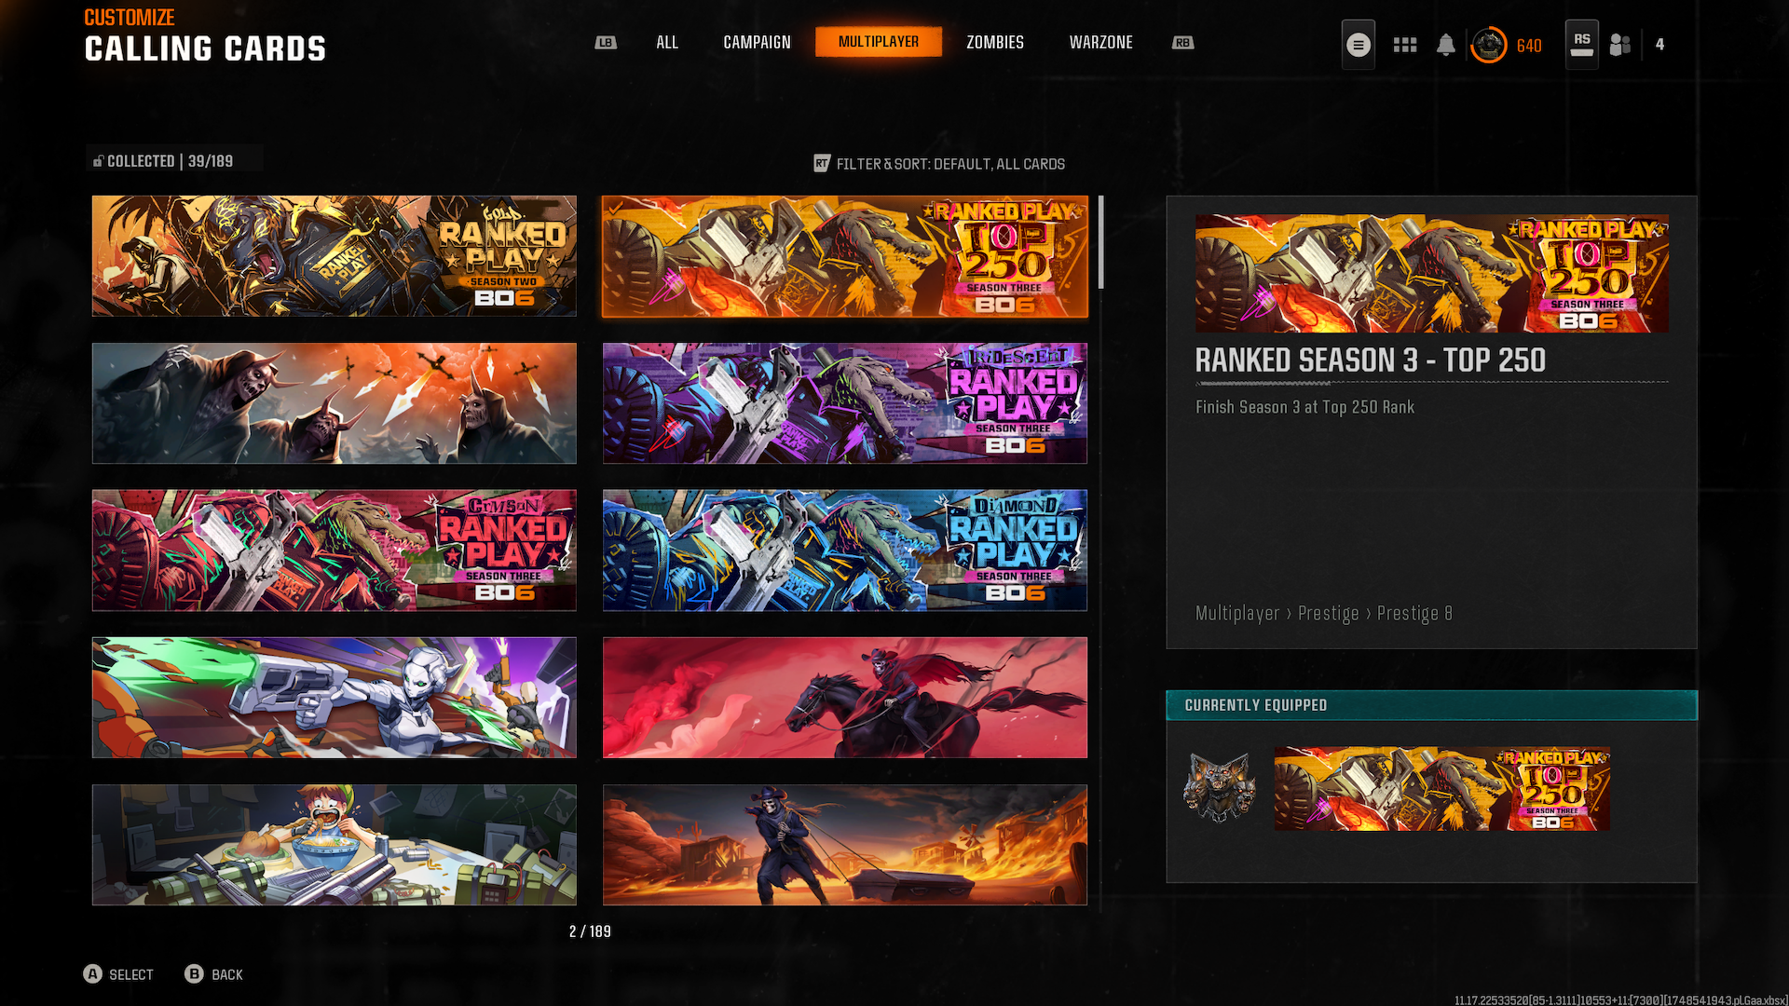Click 'Finish Season 3 at Top 250 Rank'
The height and width of the screenshot is (1006, 1789).
[1304, 407]
